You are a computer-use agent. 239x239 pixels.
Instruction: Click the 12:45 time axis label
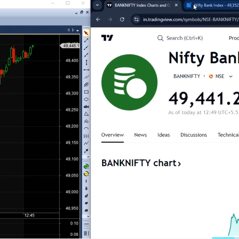[30, 215]
